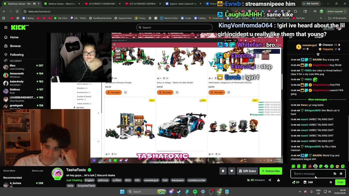This screenshot has height=196, width=349.
Task: Click the 20 Viewers count
Action: point(256,180)
